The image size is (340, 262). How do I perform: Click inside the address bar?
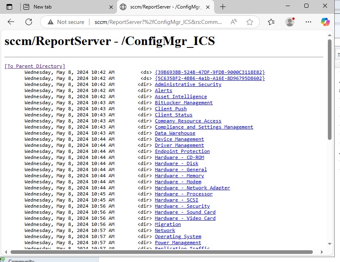click(x=154, y=22)
